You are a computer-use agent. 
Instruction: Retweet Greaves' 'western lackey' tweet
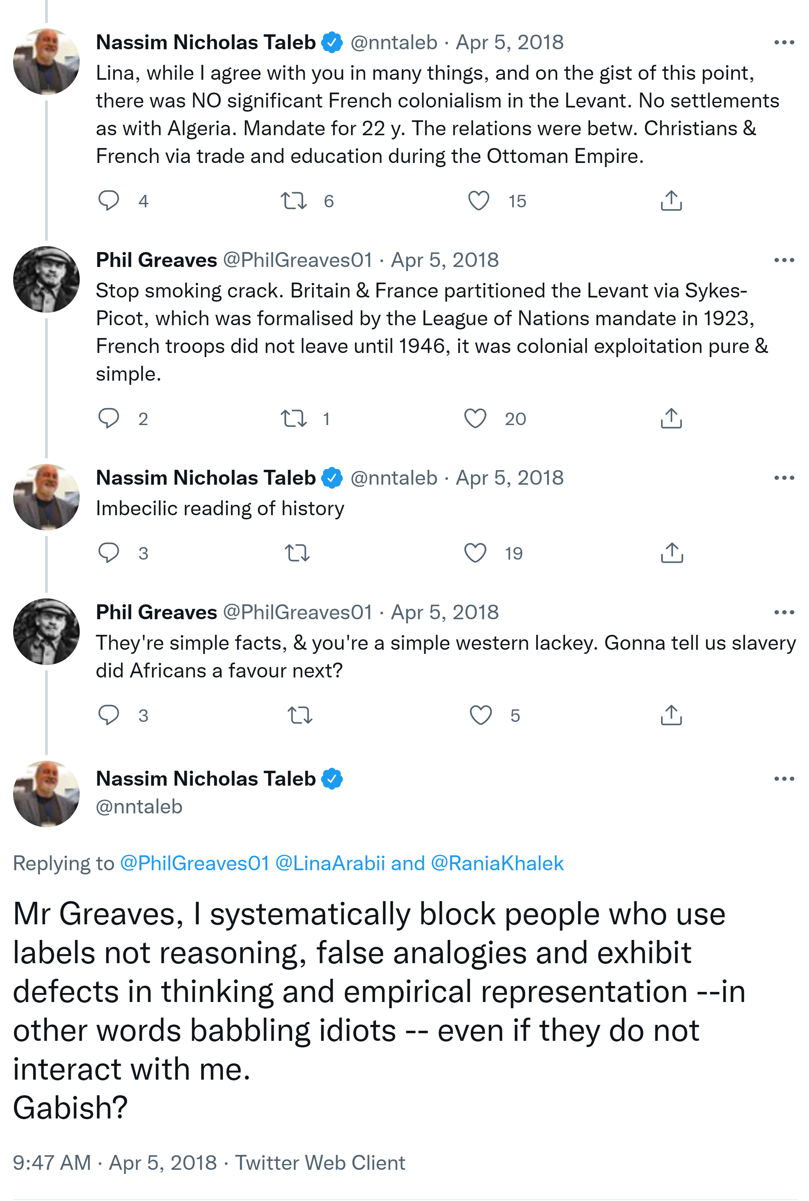(300, 715)
